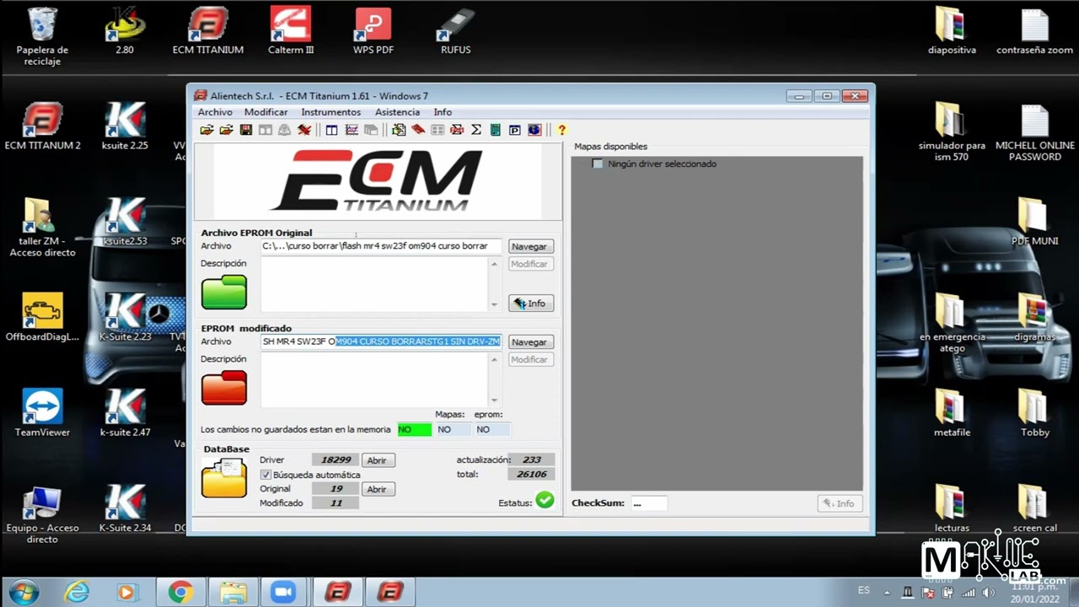
Task: Click the green Estatus checkmark icon
Action: [545, 500]
